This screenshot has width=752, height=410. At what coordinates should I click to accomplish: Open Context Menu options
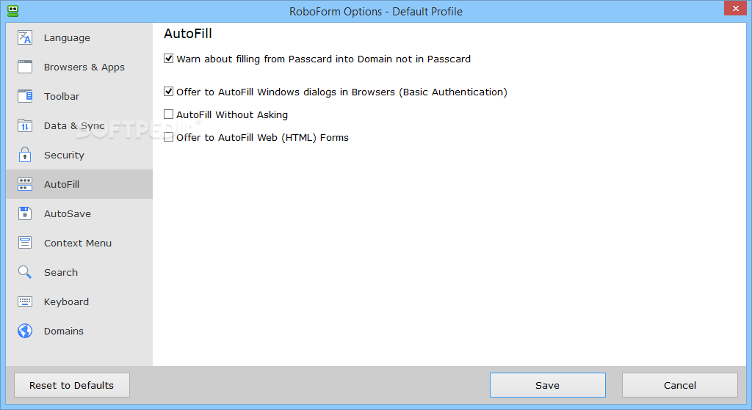79,243
